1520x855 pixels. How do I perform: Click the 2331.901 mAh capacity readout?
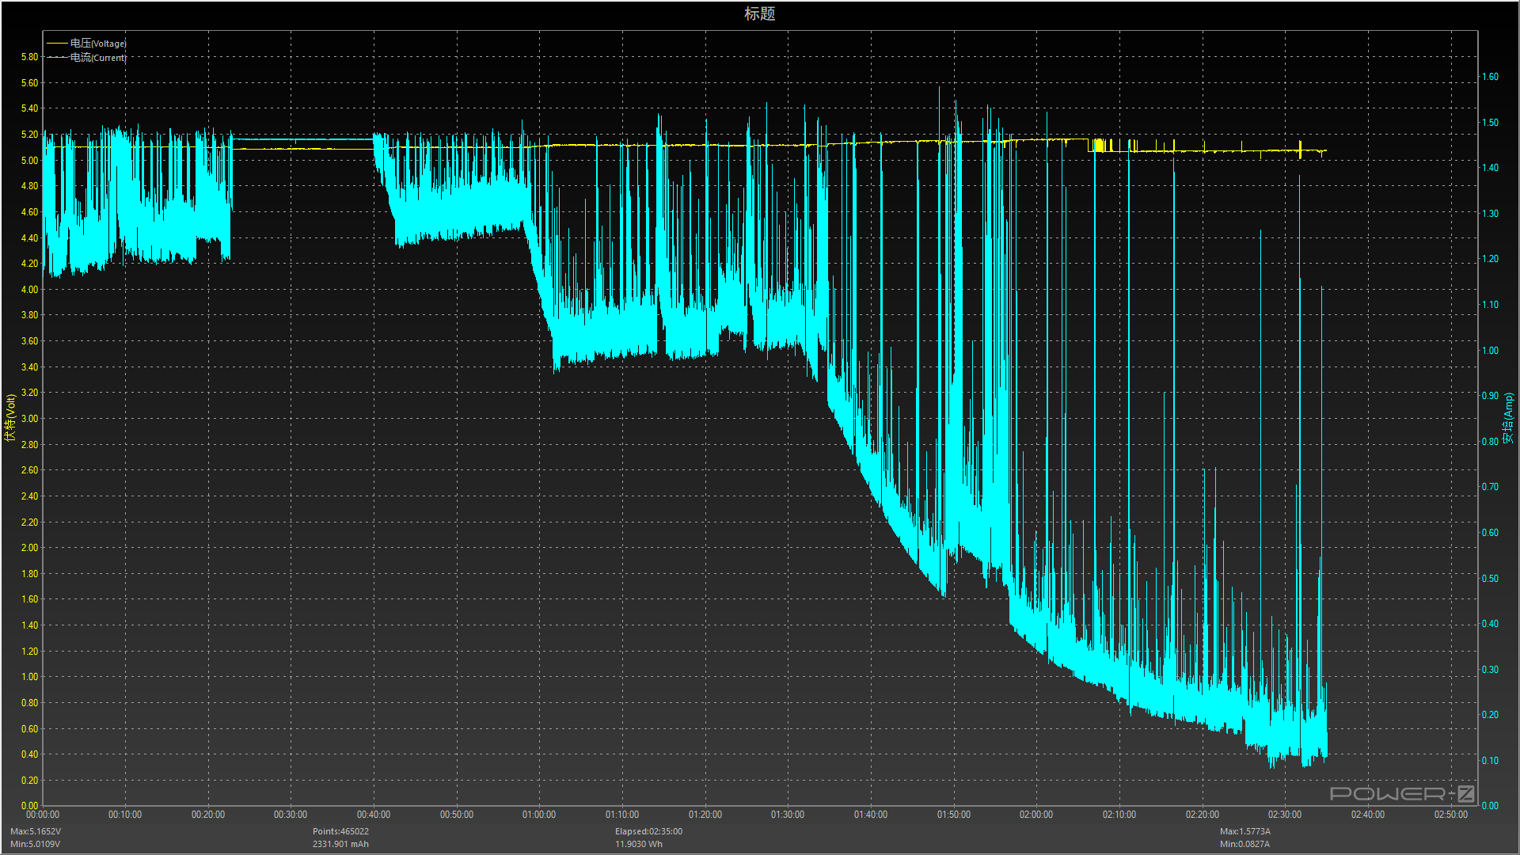pyautogui.click(x=340, y=844)
